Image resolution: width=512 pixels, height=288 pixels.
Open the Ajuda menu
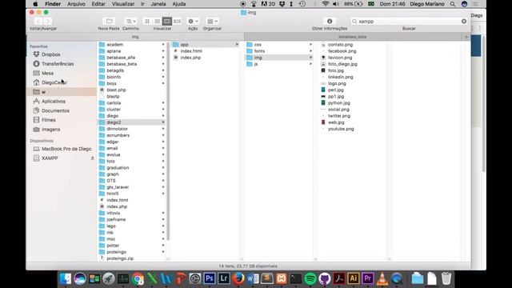[179, 4]
